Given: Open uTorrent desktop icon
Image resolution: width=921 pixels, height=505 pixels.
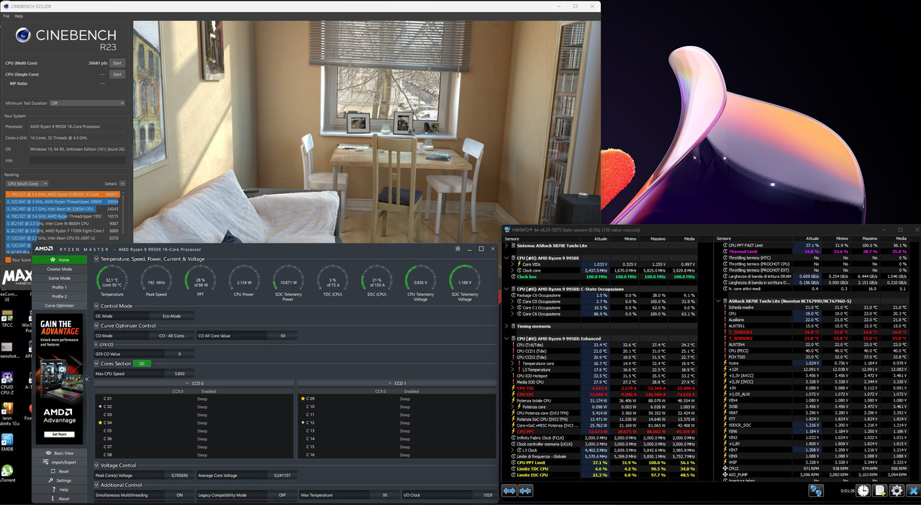Looking at the screenshot, I should 7,473.
